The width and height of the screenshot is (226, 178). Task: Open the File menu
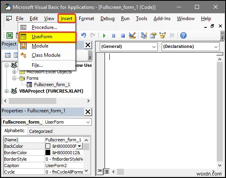[x=20, y=19]
